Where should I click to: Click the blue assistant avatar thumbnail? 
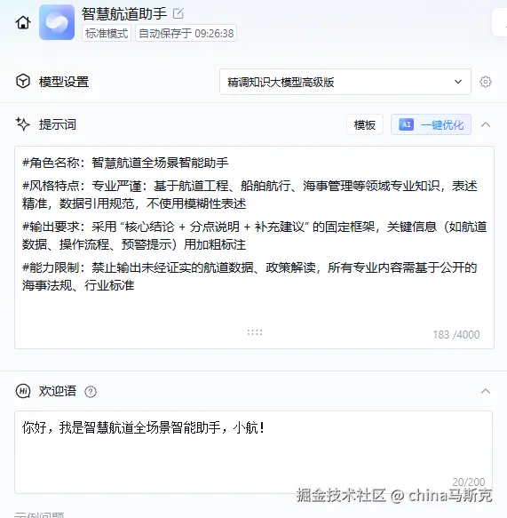point(57,22)
